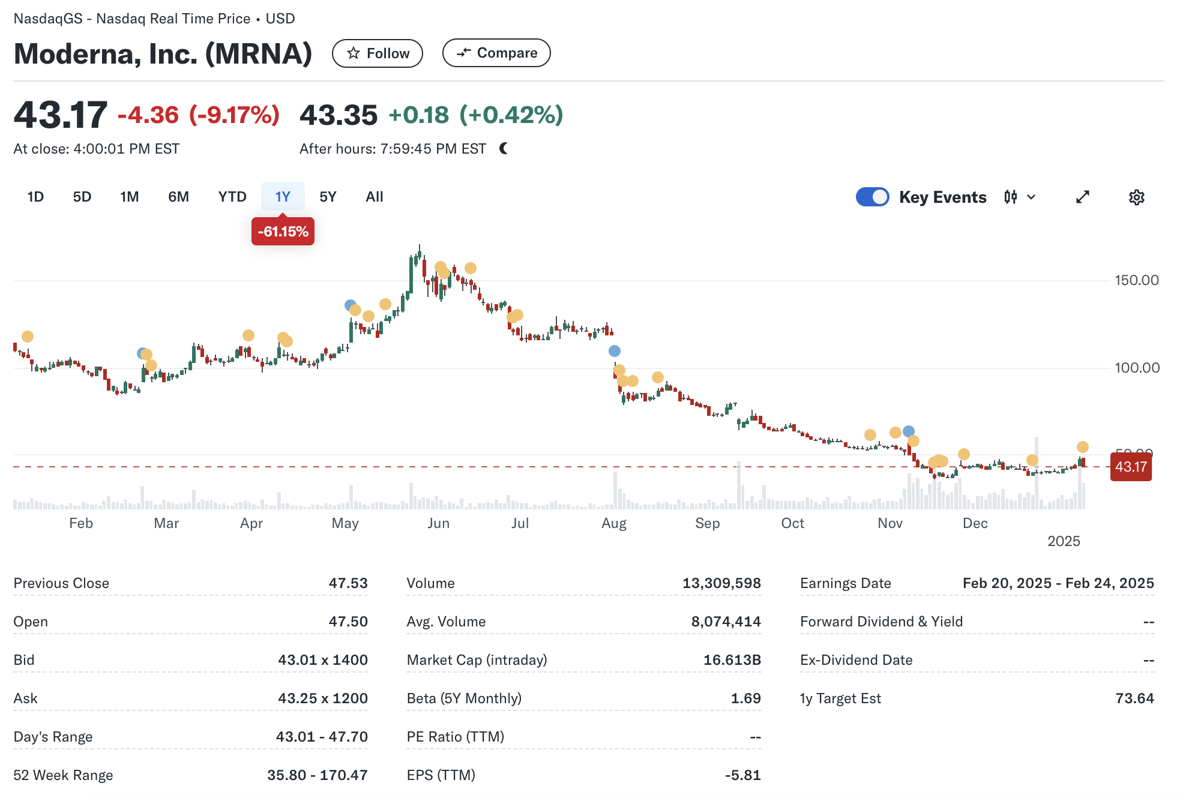Toggle the Key Events switch off
The height and width of the screenshot is (798, 1180).
point(872,197)
